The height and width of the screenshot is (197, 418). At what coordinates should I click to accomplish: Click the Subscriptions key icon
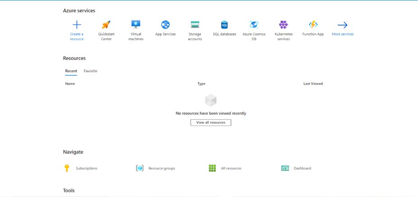[67, 168]
